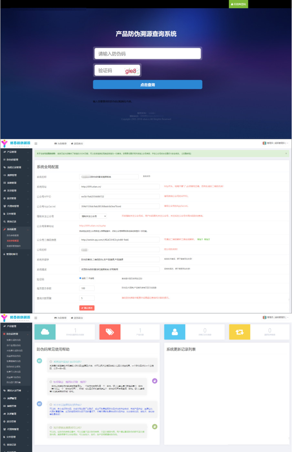The width and height of the screenshot is (293, 452).
Task: Click 发货管理 truck icon in config page sidebar
Action: [5, 191]
